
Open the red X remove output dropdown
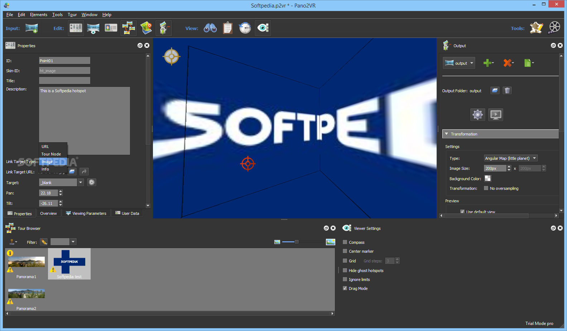(x=509, y=63)
